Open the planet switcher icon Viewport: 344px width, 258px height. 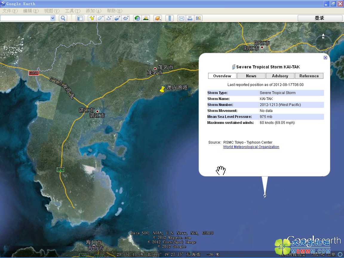point(158,18)
